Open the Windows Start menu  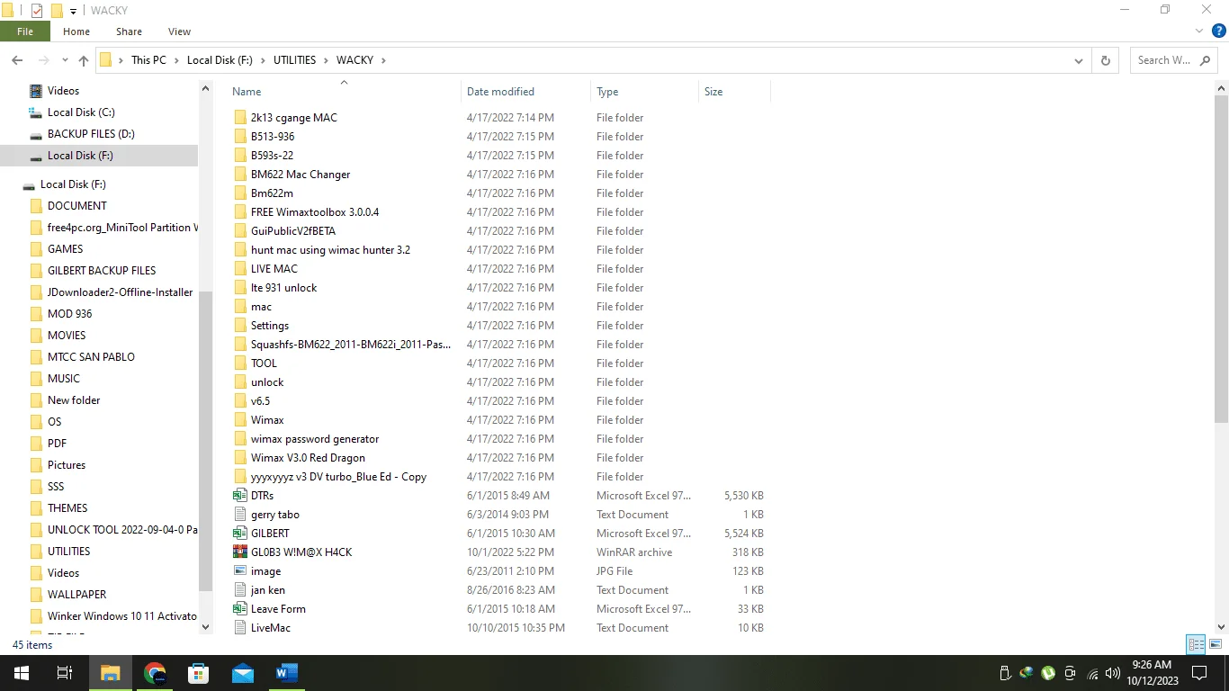[x=22, y=673]
